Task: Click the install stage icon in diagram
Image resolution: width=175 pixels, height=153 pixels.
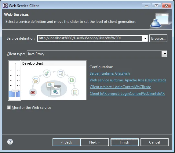Action: (61, 73)
